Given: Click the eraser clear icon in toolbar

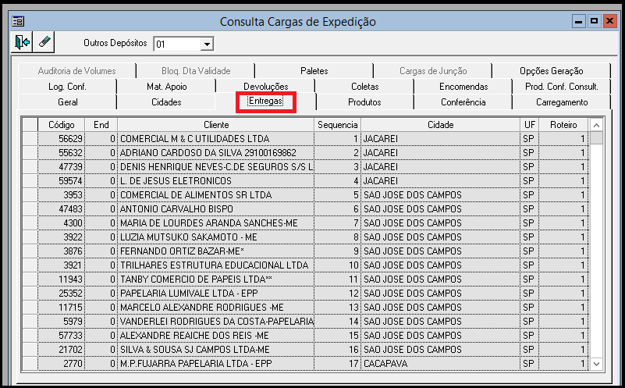Looking at the screenshot, I should click(44, 42).
